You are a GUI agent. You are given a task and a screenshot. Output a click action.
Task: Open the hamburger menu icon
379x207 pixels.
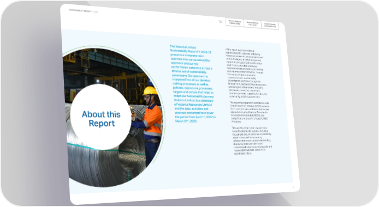point(221,21)
